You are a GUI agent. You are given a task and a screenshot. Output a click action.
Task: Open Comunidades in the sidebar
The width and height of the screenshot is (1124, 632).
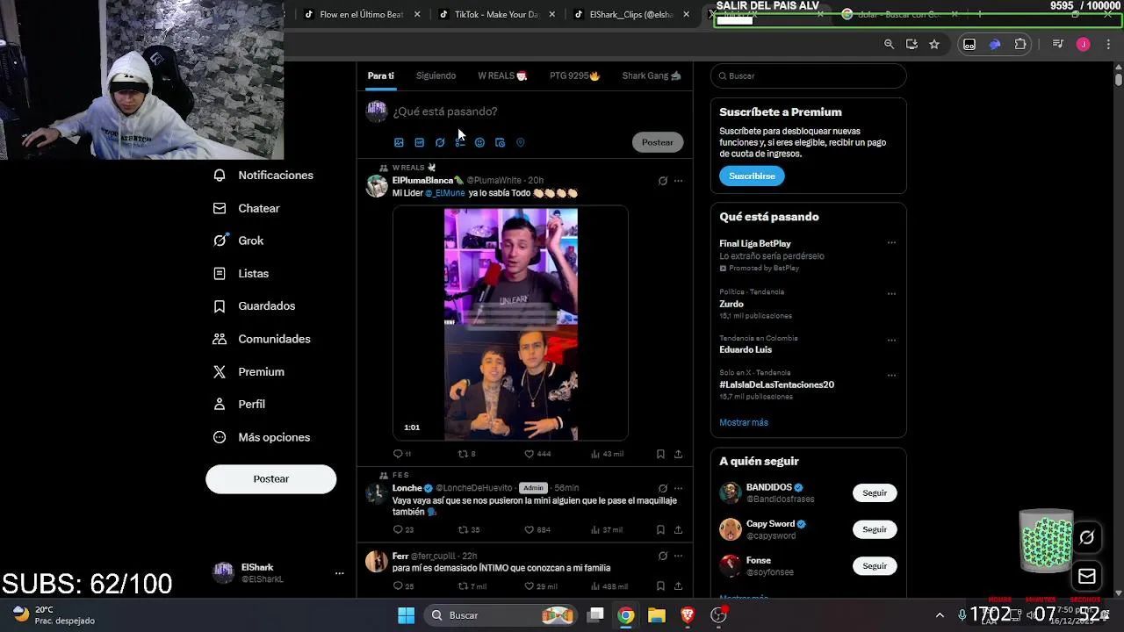(x=262, y=339)
